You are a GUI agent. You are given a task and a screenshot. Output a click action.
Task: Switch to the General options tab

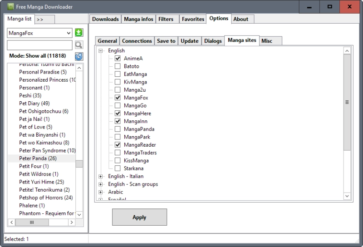107,41
